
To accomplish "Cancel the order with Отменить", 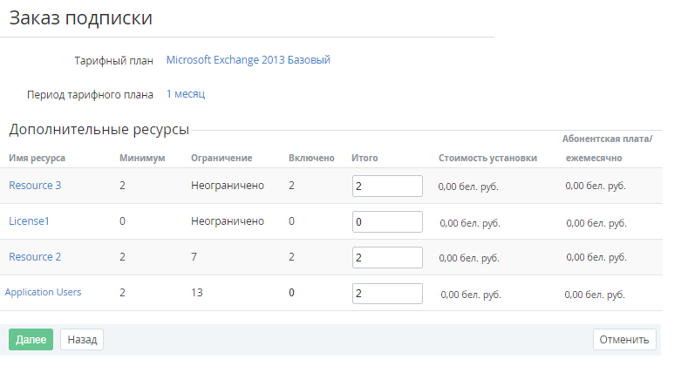I will [x=624, y=339].
